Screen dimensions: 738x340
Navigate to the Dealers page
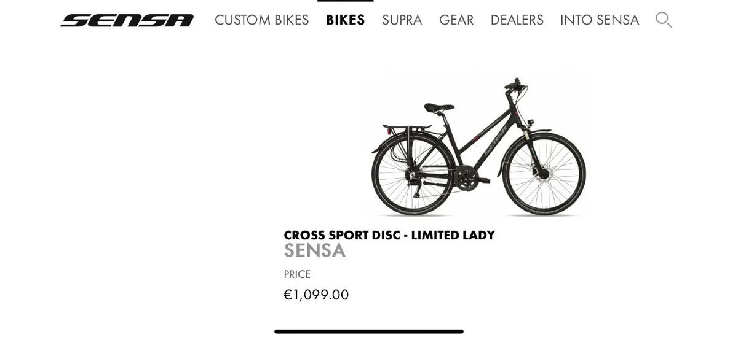click(x=517, y=20)
